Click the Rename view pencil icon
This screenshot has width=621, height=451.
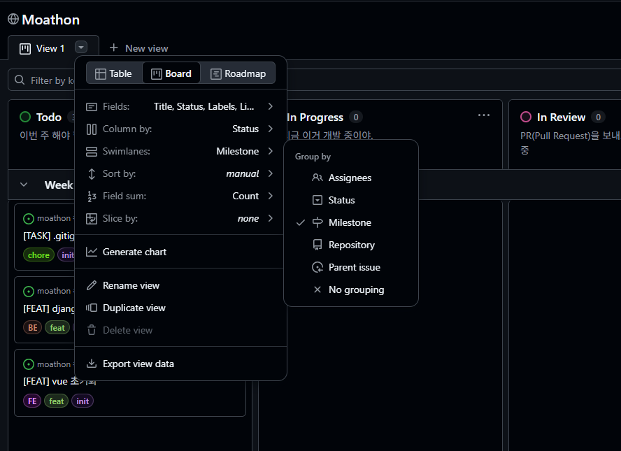point(92,285)
